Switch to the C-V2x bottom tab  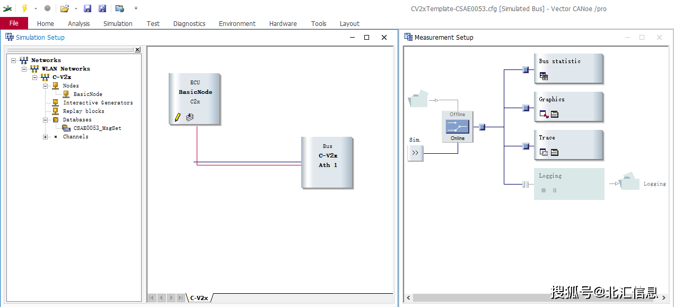(x=199, y=298)
